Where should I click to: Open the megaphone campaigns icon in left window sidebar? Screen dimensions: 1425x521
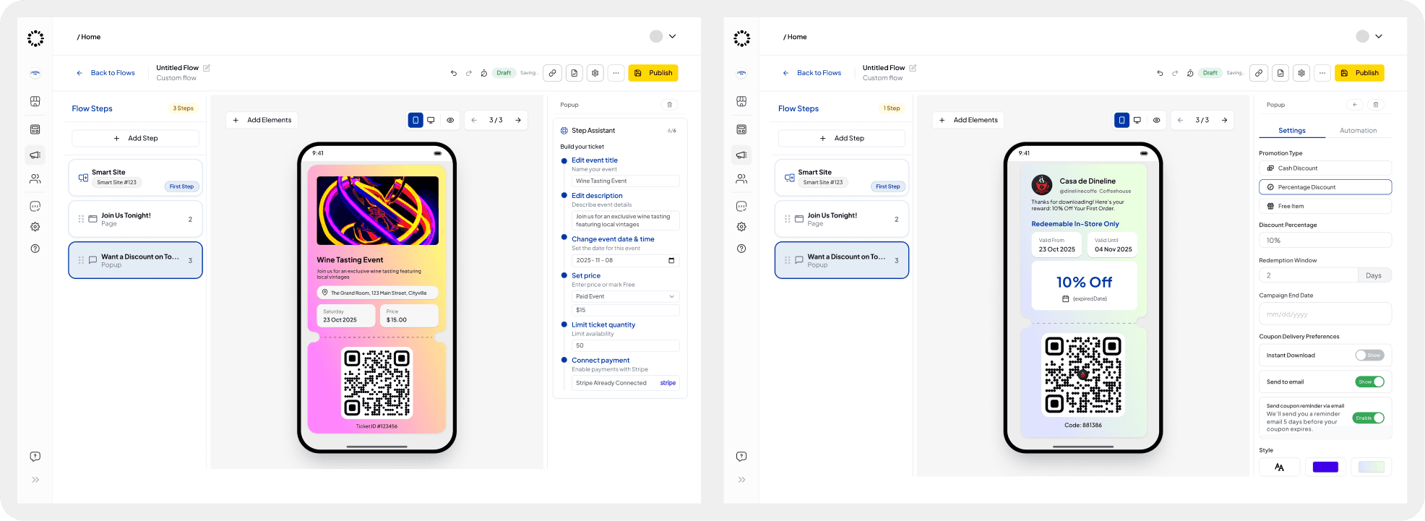[35, 155]
